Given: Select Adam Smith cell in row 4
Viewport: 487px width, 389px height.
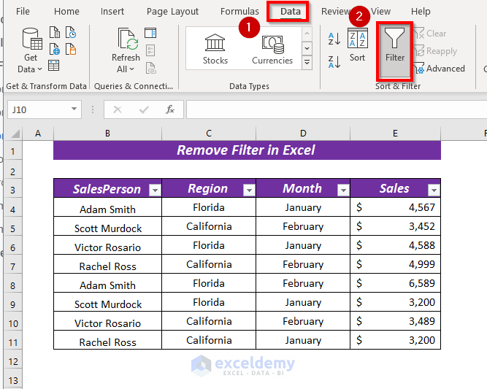Looking at the screenshot, I should (x=108, y=207).
